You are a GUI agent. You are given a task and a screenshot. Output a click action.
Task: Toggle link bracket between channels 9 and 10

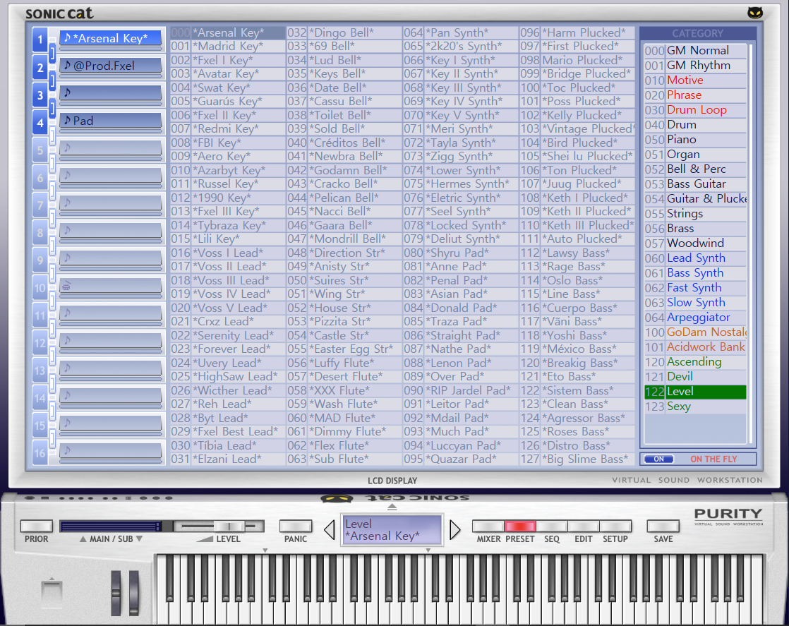point(52,274)
